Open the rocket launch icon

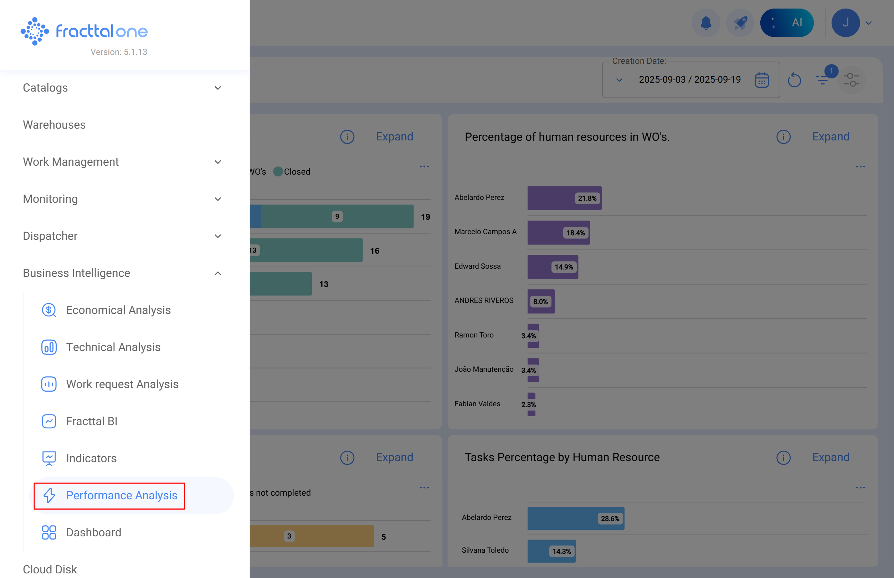tap(740, 23)
